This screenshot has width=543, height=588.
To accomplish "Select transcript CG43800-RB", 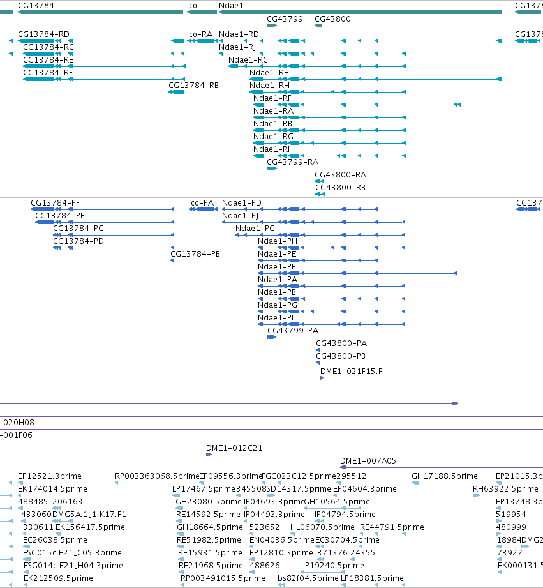I will tap(340, 188).
